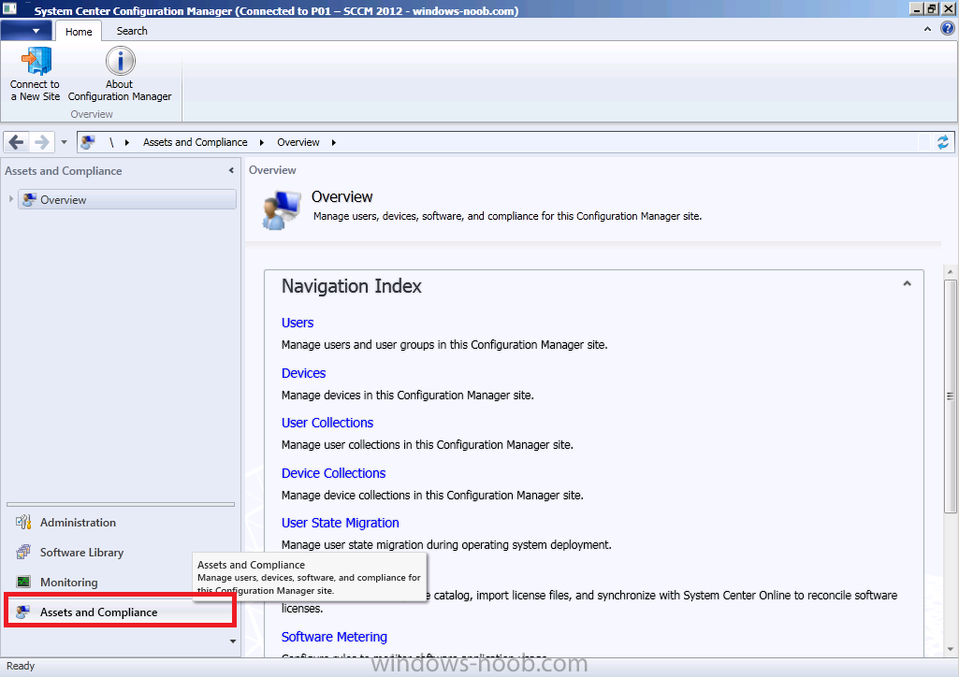Click Assets and Compliance in the breadcrumb
The height and width of the screenshot is (677, 959).
click(x=196, y=142)
